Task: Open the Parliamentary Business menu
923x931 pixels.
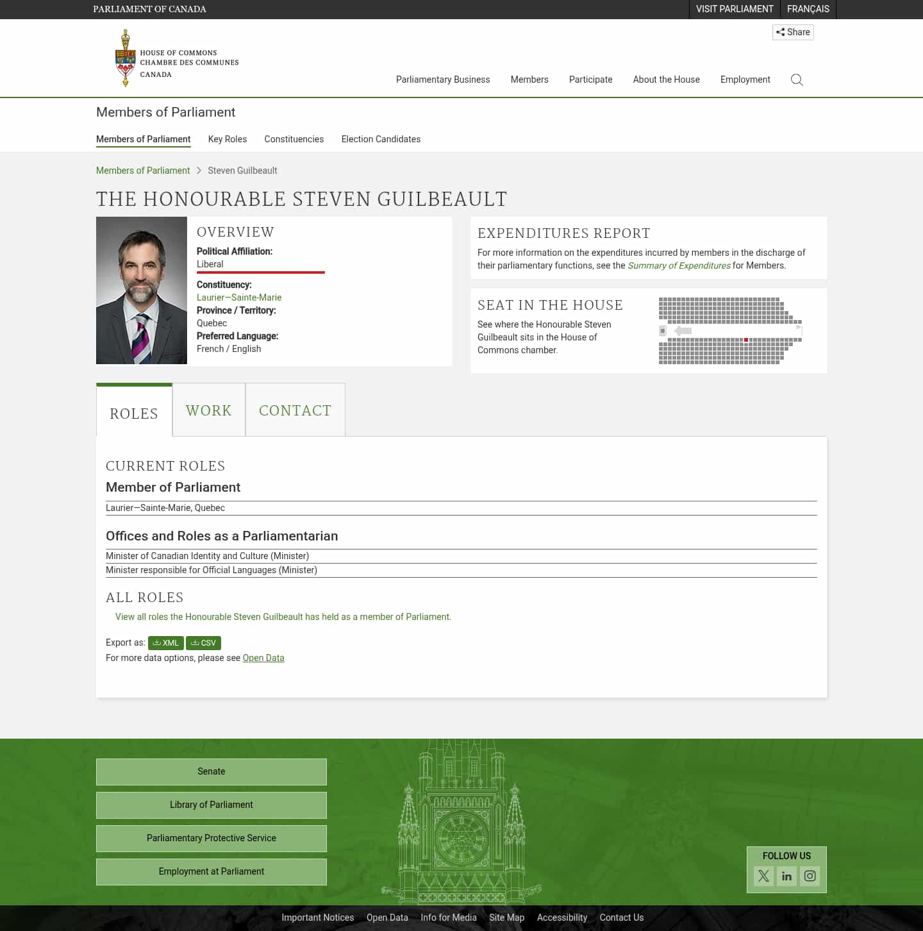Action: click(443, 80)
